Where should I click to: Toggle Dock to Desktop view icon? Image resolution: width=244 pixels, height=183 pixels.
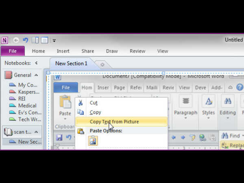[35, 40]
